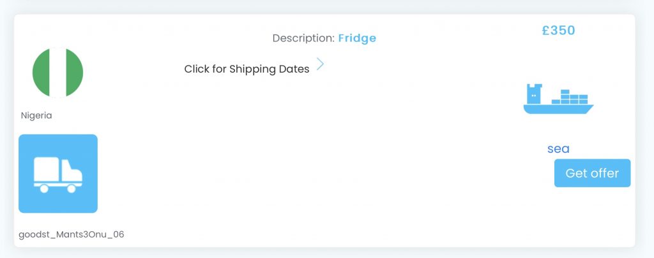Image resolution: width=654 pixels, height=258 pixels.
Task: Click the flag's left green stripe
Action: pyautogui.click(x=40, y=73)
